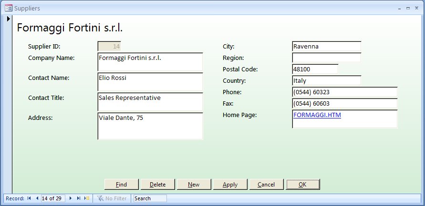Click the Search box in navigation bar
This screenshot has width=425, height=206.
(x=150, y=198)
